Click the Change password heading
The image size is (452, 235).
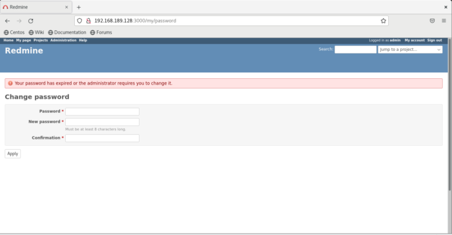(x=37, y=97)
